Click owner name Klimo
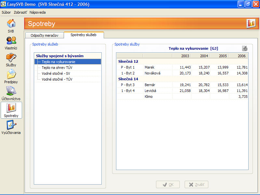The image size is (260, 195). point(149,97)
